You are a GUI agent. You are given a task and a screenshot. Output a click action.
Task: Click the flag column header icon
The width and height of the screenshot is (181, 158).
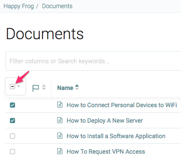(x=36, y=88)
